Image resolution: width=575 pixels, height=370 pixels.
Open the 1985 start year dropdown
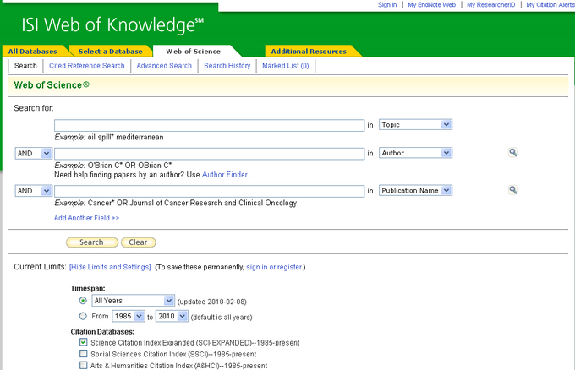click(129, 316)
